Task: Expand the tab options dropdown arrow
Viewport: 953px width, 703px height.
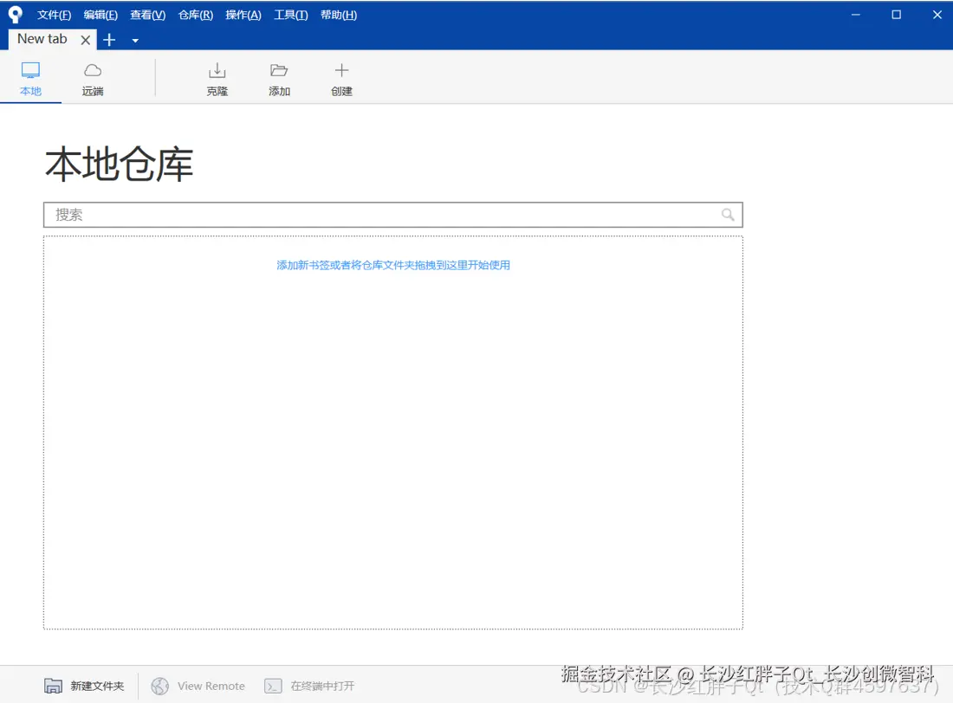Action: [x=134, y=41]
